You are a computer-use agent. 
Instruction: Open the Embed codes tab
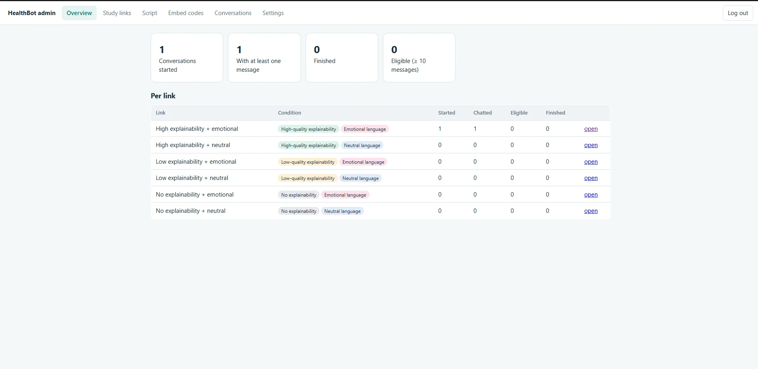[186, 13]
